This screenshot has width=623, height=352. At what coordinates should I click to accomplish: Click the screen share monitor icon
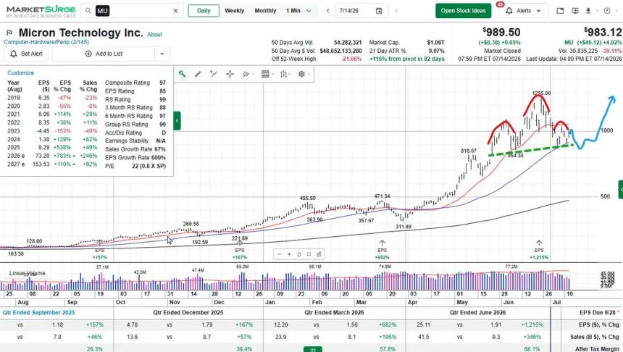point(575,11)
